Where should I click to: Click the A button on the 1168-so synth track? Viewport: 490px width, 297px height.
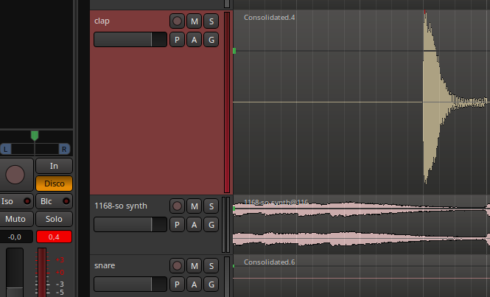[195, 225]
